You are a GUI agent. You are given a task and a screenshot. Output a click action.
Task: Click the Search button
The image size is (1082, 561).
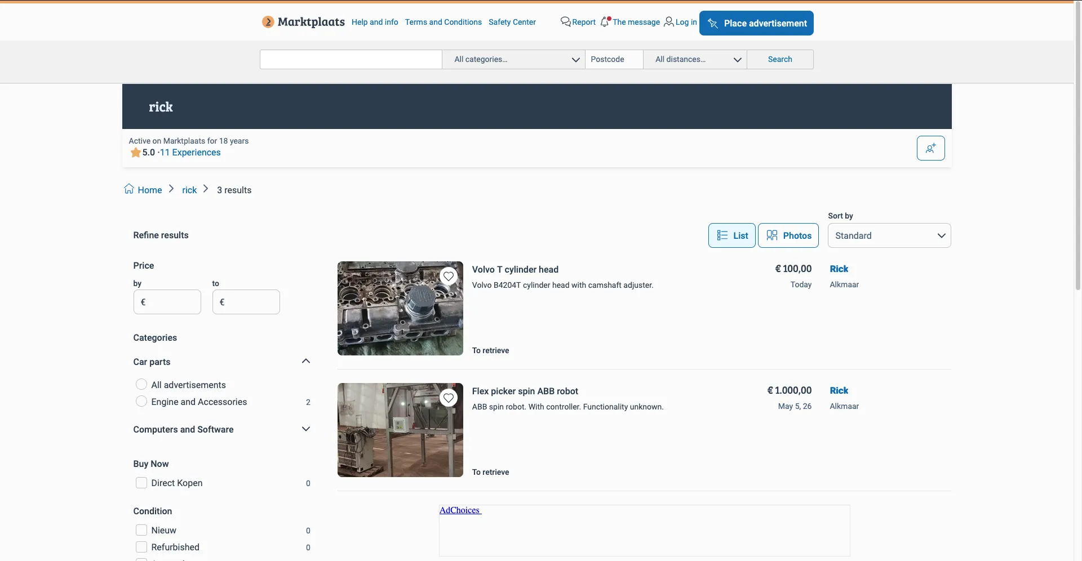(x=780, y=59)
